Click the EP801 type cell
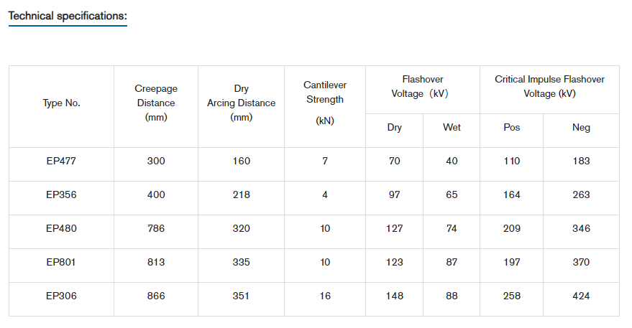This screenshot has height=328, width=632. [x=61, y=262]
